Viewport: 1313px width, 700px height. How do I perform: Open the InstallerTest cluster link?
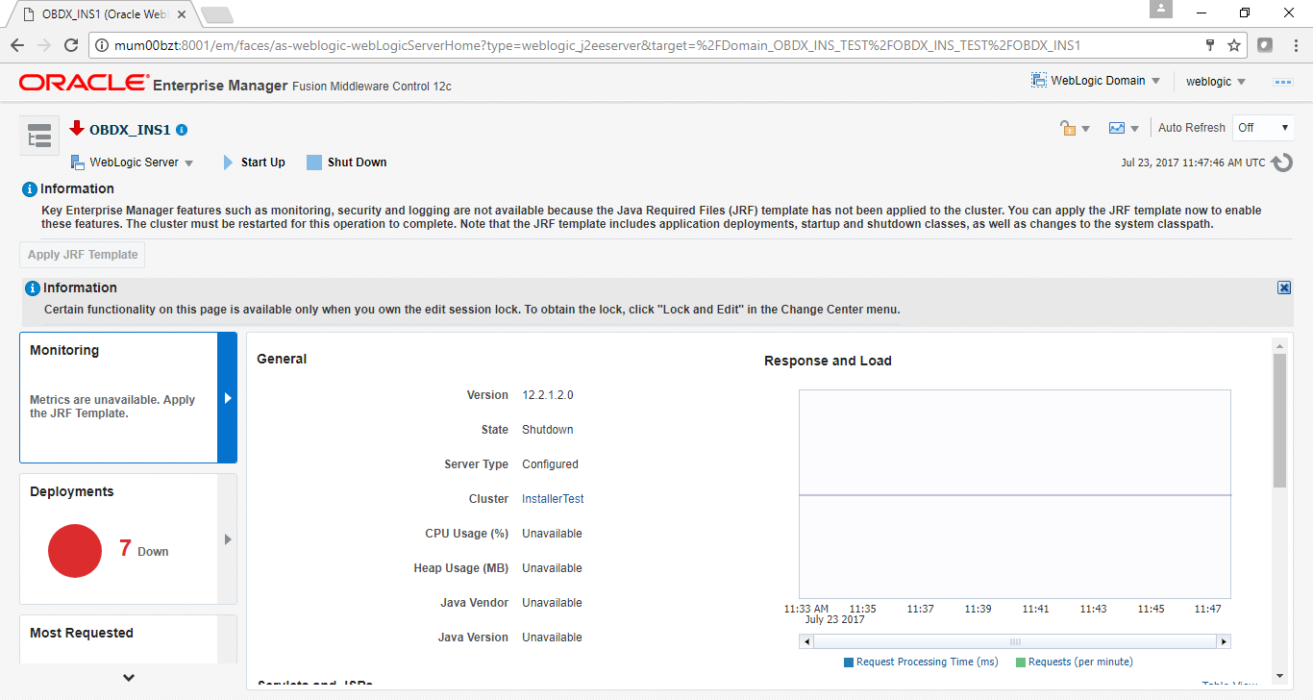coord(553,499)
